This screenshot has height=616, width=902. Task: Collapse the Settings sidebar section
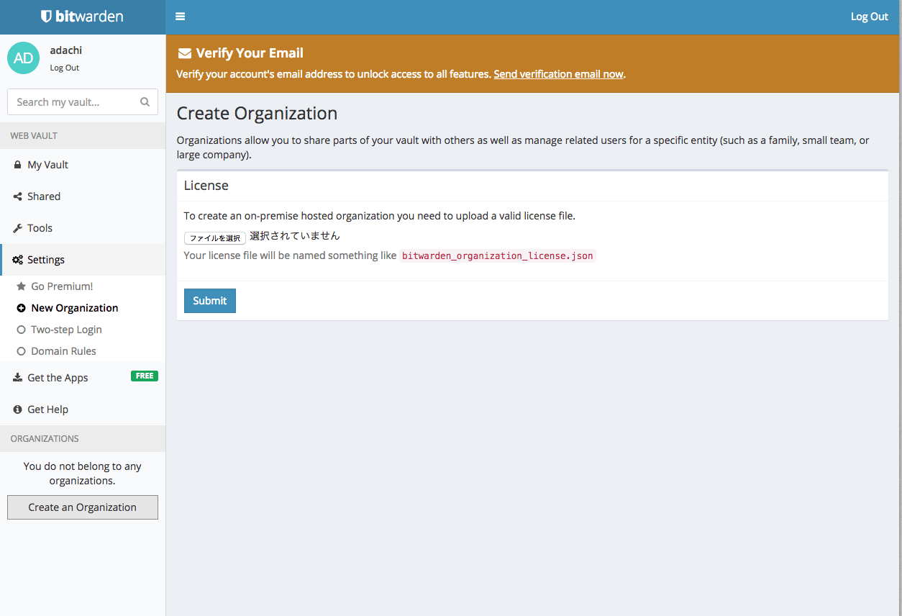coord(46,260)
